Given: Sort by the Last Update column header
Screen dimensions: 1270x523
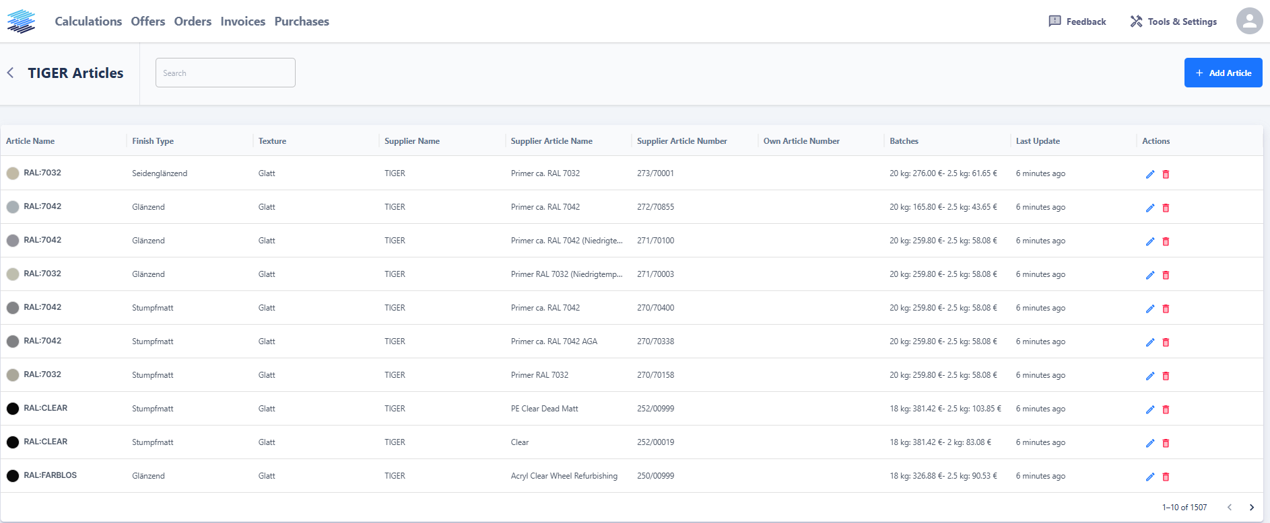Looking at the screenshot, I should click(1037, 141).
